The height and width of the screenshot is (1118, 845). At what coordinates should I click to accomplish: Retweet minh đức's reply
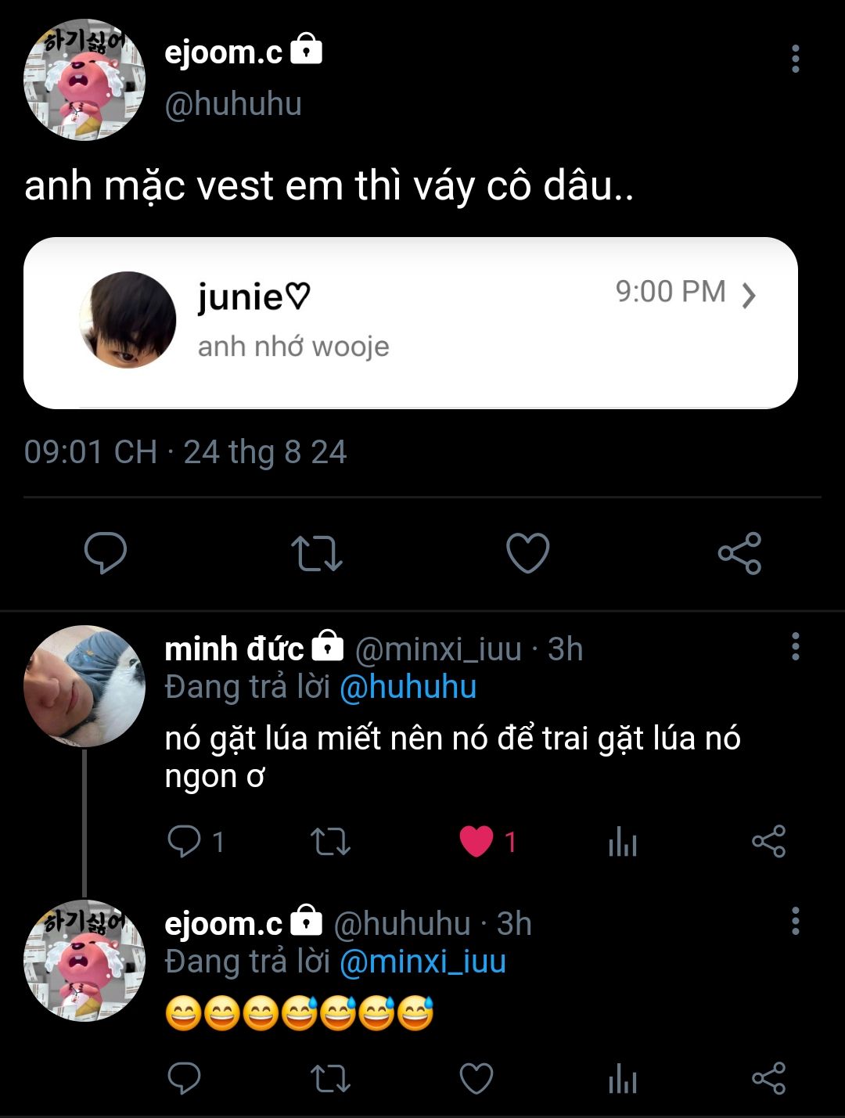coord(330,842)
